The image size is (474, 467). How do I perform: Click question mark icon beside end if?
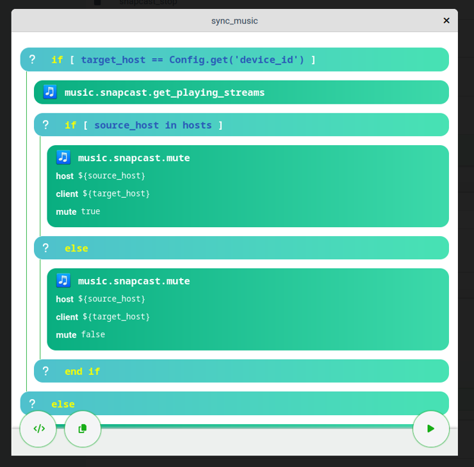point(45,371)
